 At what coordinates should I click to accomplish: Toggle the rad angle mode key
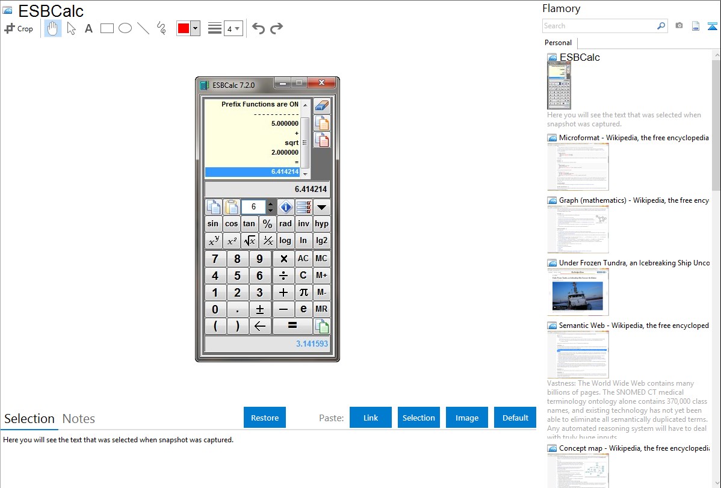[x=285, y=224]
